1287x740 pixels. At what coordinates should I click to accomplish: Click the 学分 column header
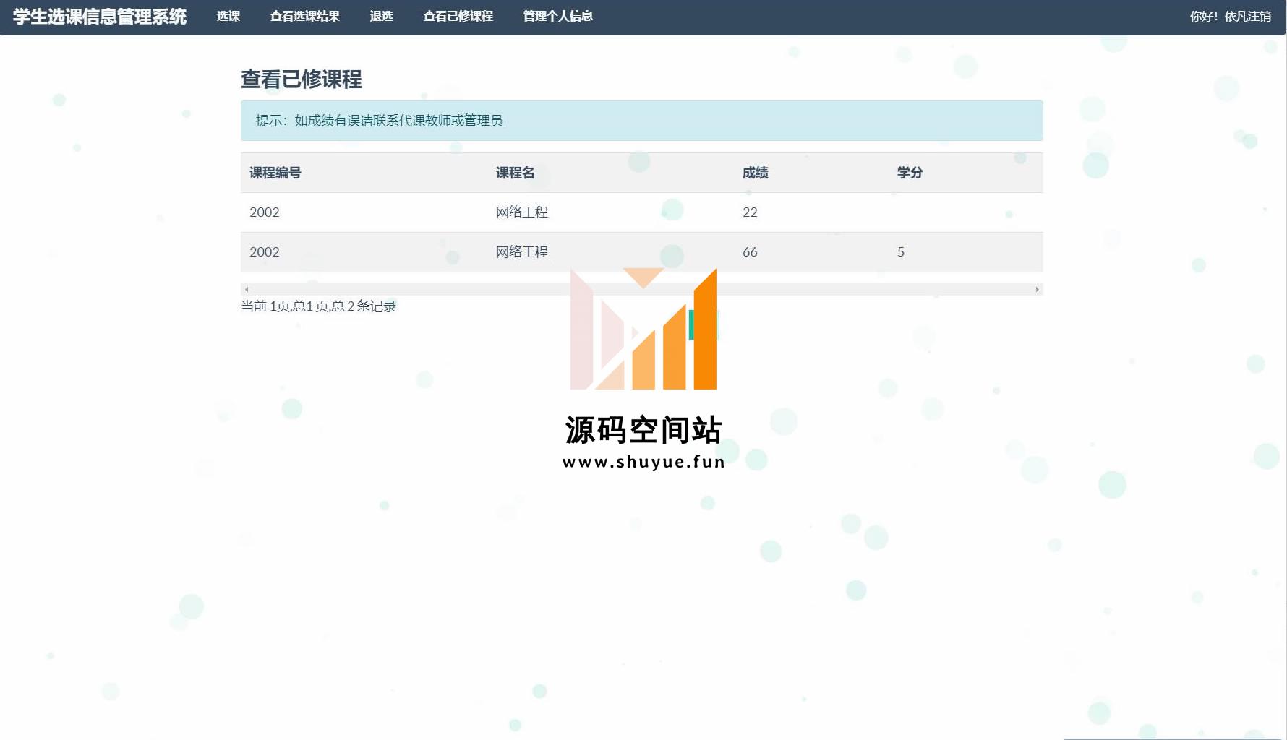(910, 173)
